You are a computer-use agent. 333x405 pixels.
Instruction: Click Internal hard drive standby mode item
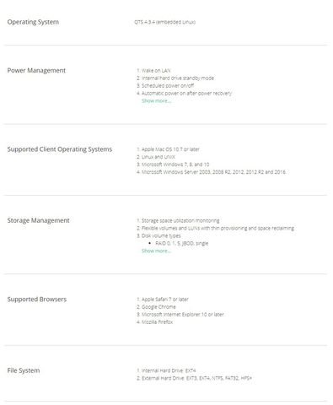pyautogui.click(x=175, y=78)
